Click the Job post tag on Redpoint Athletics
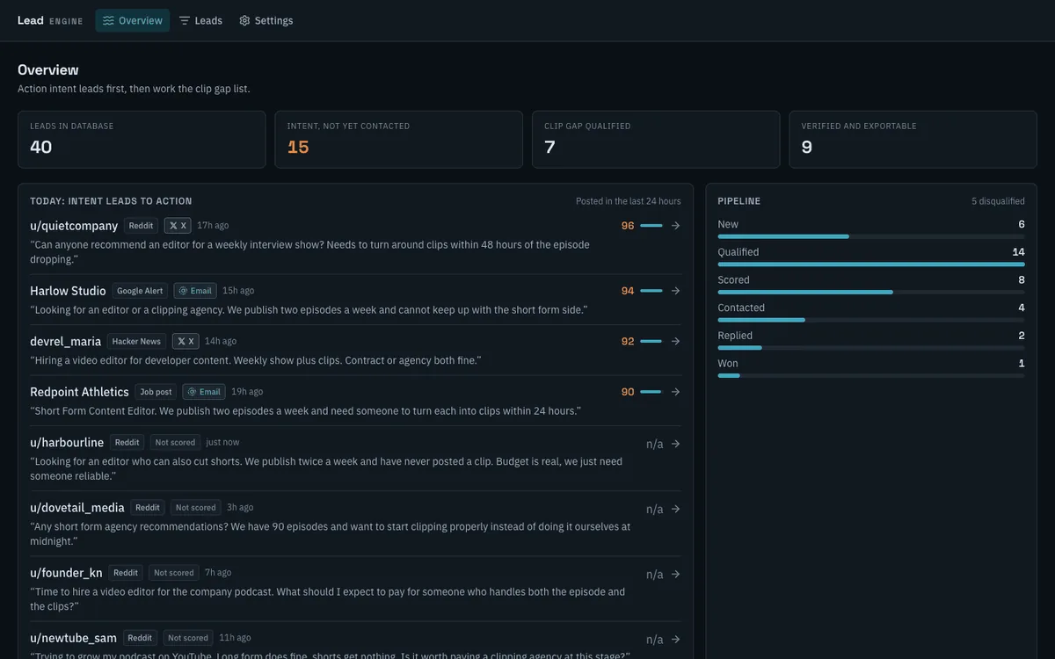Screen dimensions: 1055x659 [x=156, y=392]
